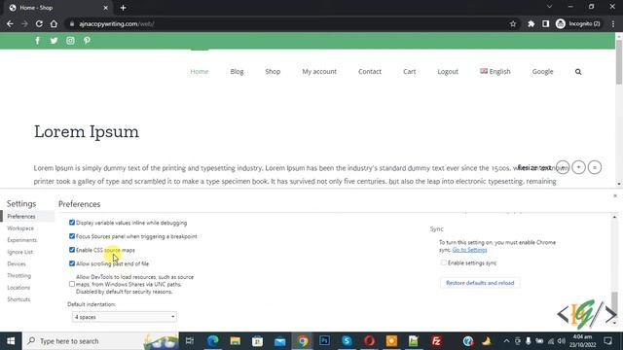The image size is (623, 350).
Task: Close the DevTools Settings panel
Action: [615, 195]
